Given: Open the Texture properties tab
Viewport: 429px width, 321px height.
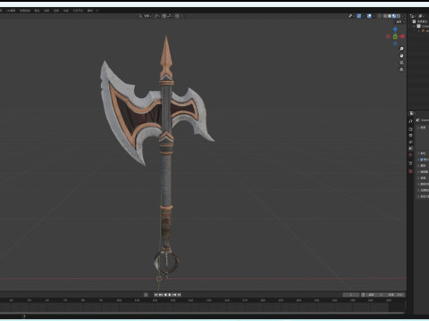Looking at the screenshot, I should (410, 171).
